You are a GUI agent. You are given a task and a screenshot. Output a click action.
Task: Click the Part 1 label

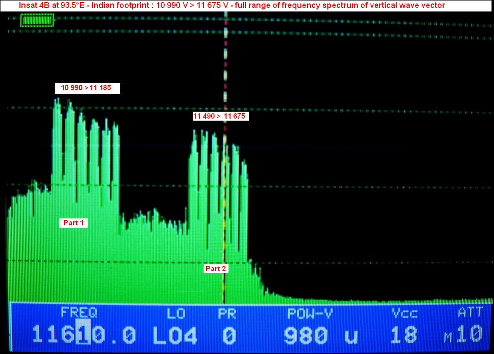(x=73, y=223)
